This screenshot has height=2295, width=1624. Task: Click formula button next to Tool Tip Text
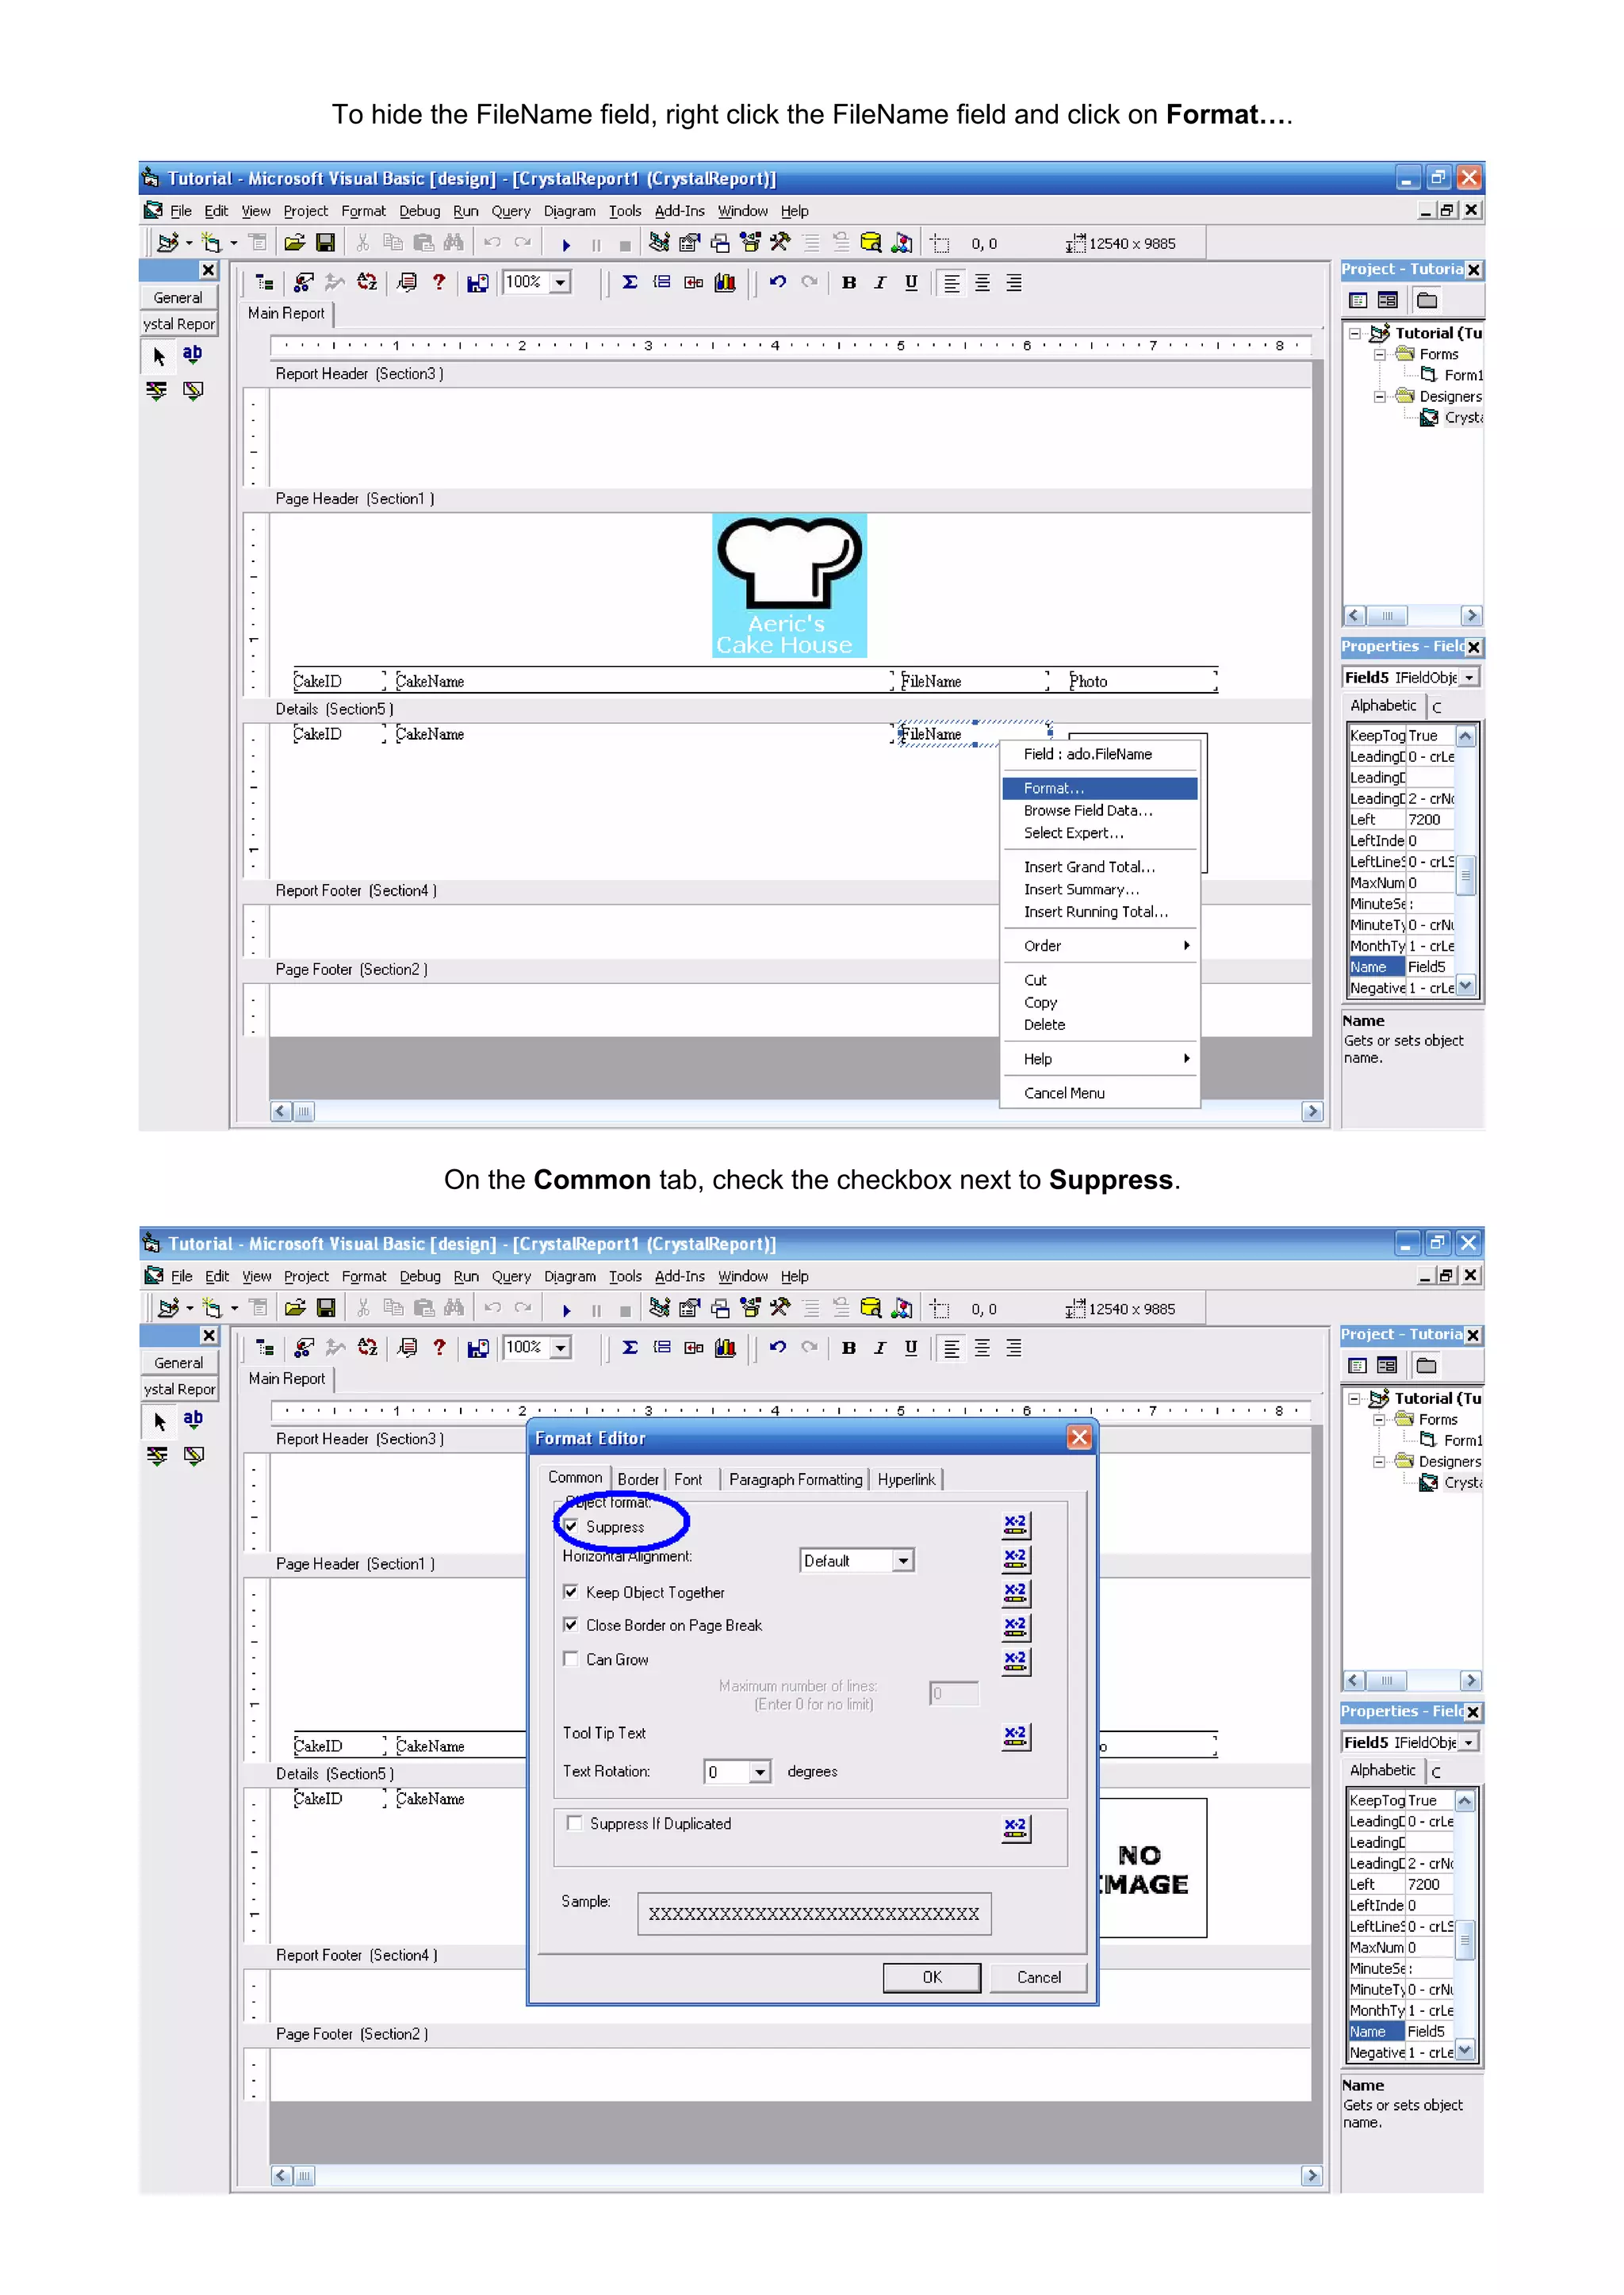point(1015,1736)
